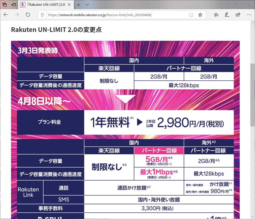Click the '事務手数料' row header

[x=50, y=208]
